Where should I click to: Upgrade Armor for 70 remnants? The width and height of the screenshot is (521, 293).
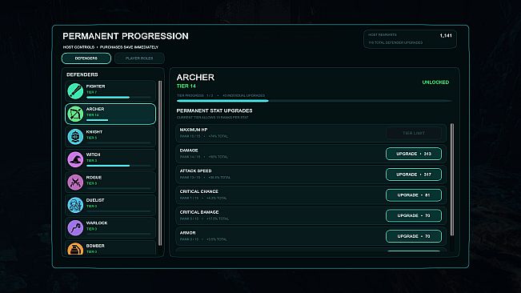414,236
